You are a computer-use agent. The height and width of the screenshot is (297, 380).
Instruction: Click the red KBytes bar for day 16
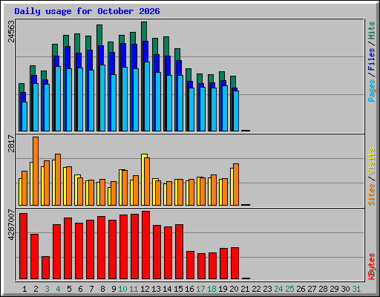pyautogui.click(x=190, y=265)
